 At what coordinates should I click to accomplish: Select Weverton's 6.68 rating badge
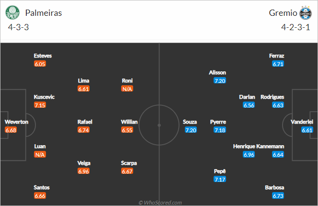click(x=11, y=130)
